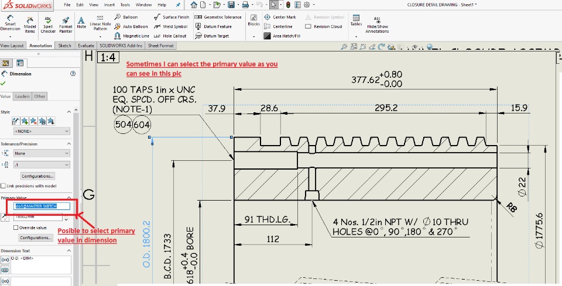Screen dimensions: 562x286
Task: Add a Surface Finish symbol
Action: point(172,17)
